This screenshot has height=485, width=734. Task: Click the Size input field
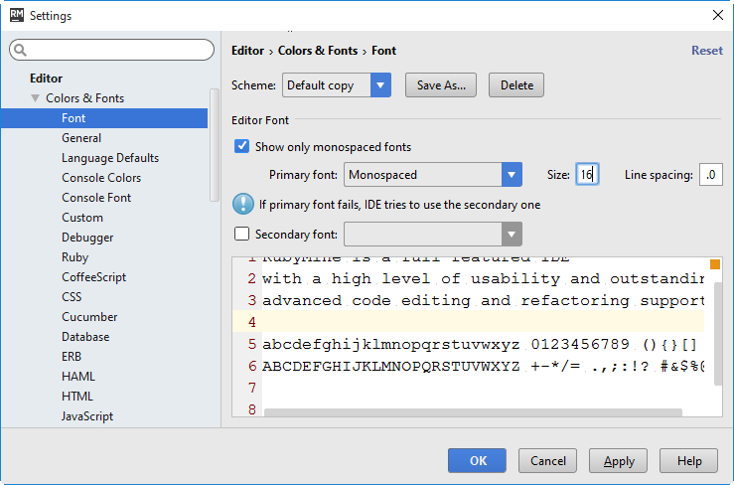click(586, 175)
